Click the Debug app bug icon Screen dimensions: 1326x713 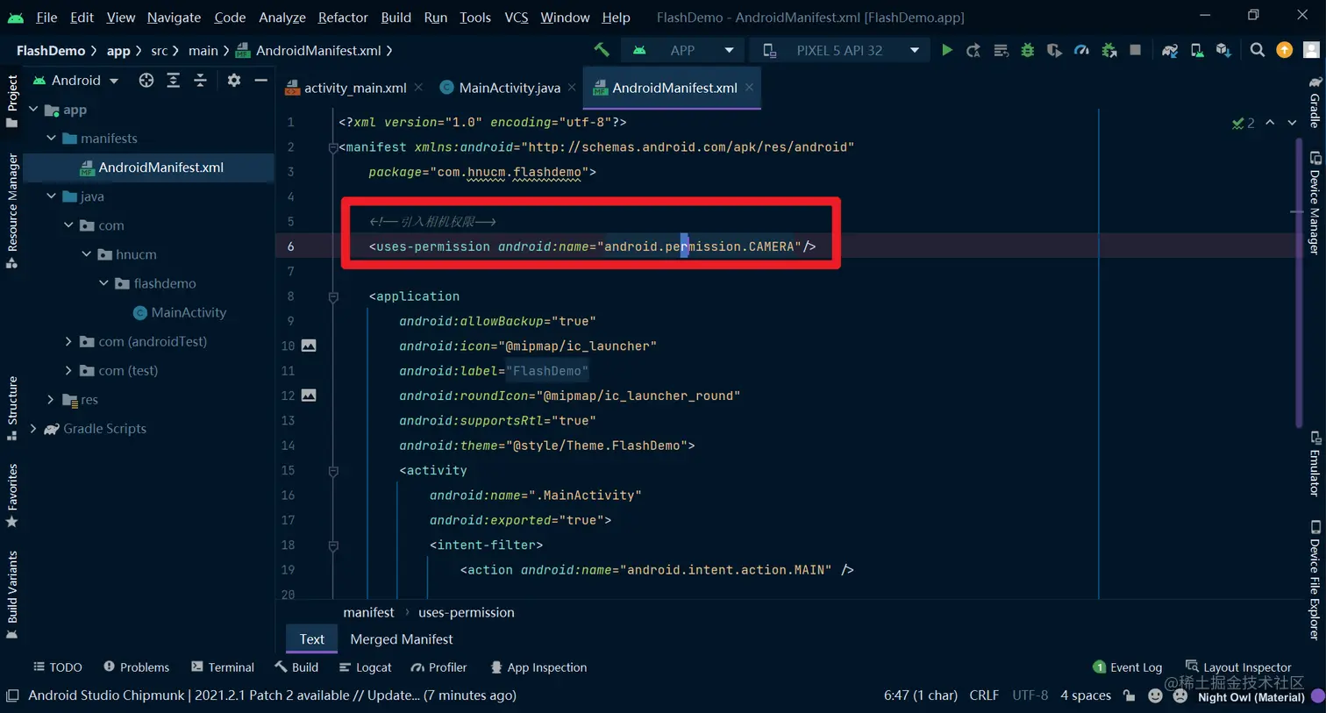click(1028, 50)
